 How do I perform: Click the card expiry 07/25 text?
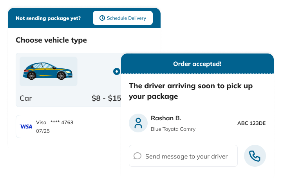point(43,131)
